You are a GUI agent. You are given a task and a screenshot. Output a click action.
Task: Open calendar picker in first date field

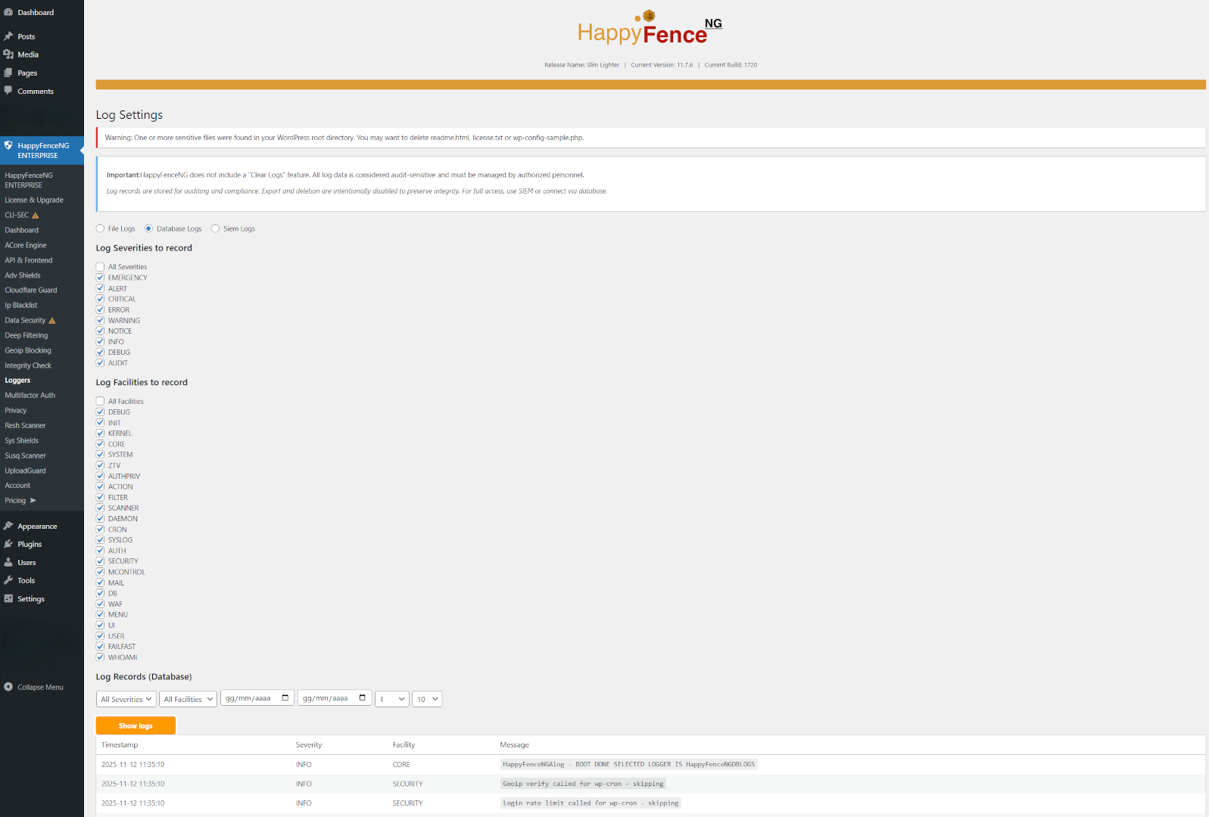285,698
